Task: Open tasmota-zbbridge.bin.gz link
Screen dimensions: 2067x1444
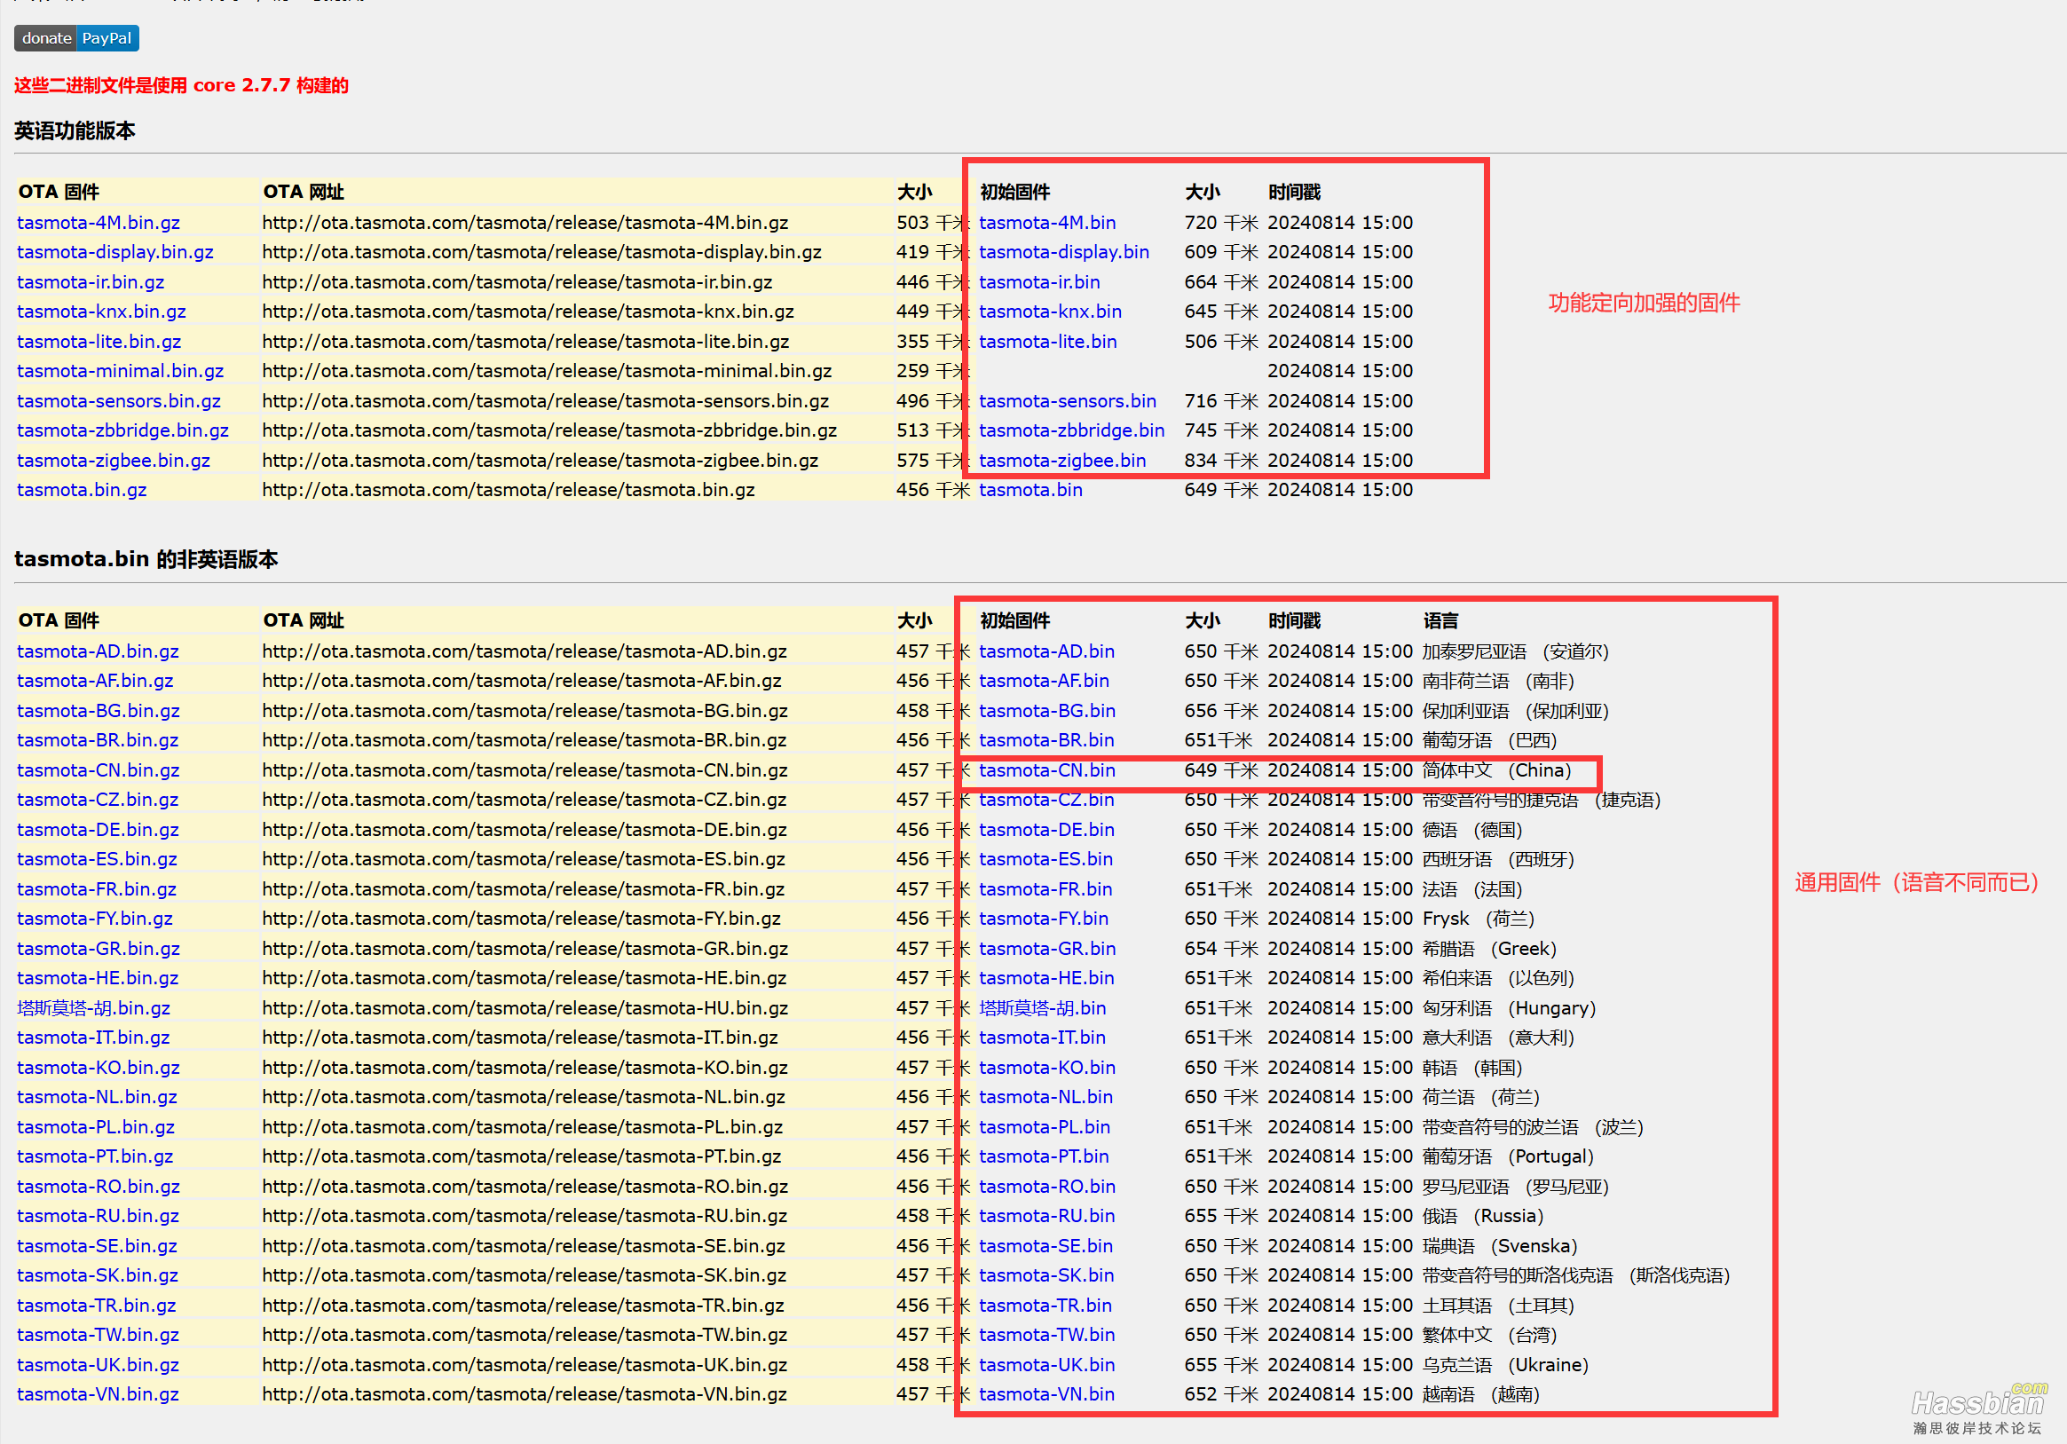Action: click(123, 430)
